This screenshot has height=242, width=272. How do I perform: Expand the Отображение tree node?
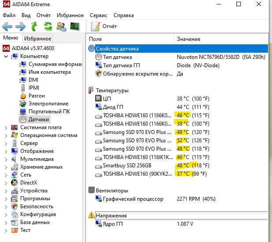tap(6, 152)
